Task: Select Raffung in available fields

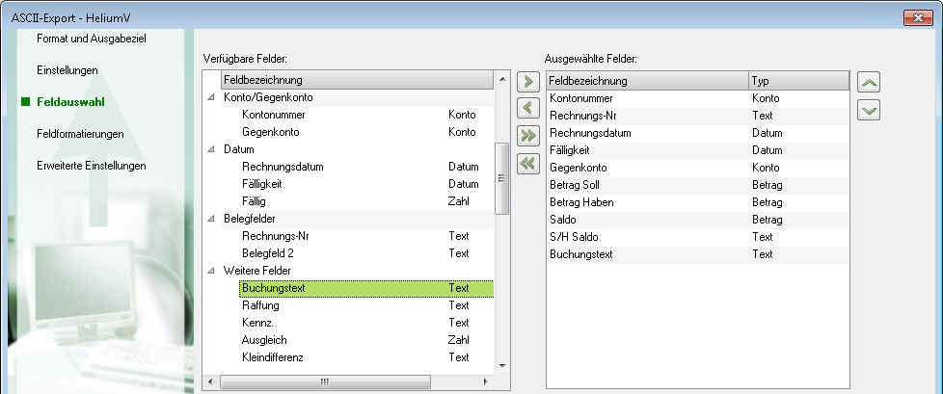Action: [x=261, y=305]
